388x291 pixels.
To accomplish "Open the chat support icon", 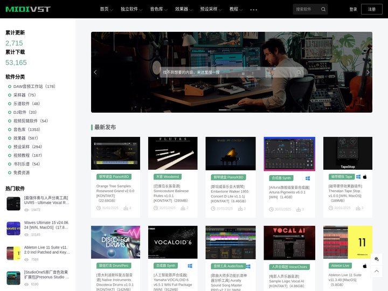I will 377,259.
